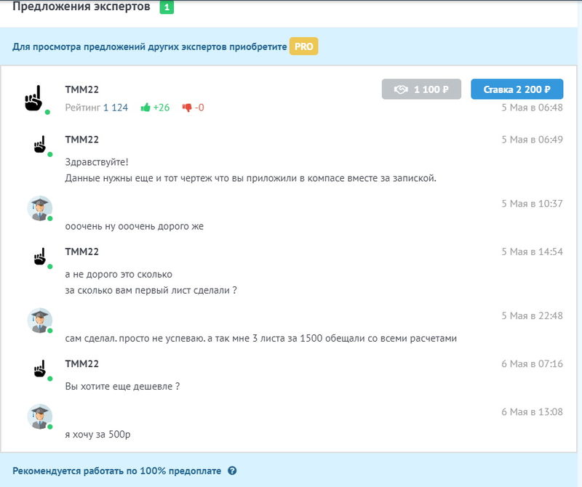Click the student avatar on 13:08 message
Screen dimensions: 582x487
pos(39,417)
